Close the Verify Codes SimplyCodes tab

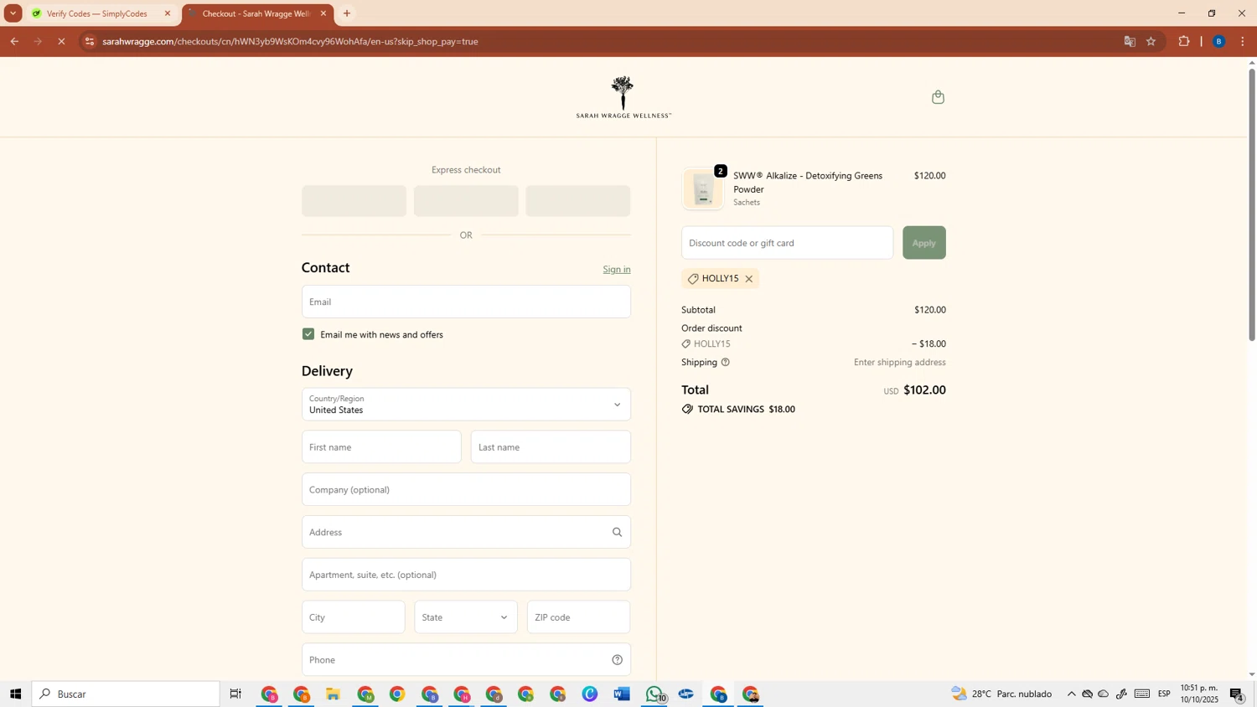168,13
